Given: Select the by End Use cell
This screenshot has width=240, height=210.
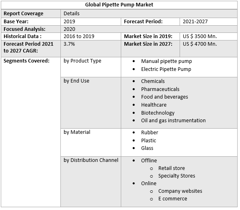Looking at the screenshot, I should 76,81.
